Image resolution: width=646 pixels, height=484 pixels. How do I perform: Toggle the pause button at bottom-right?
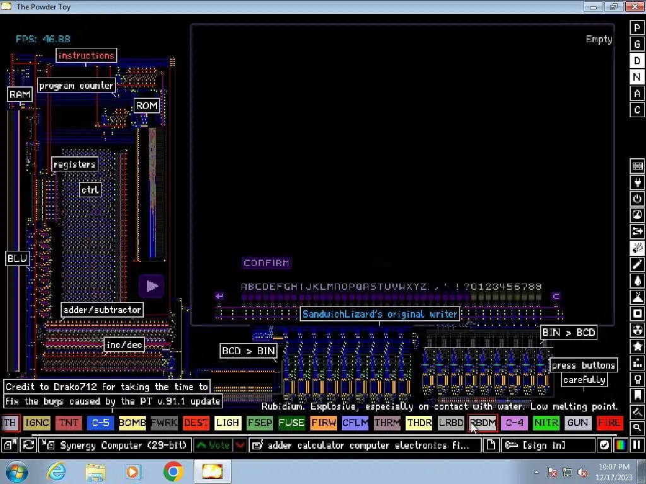point(637,445)
